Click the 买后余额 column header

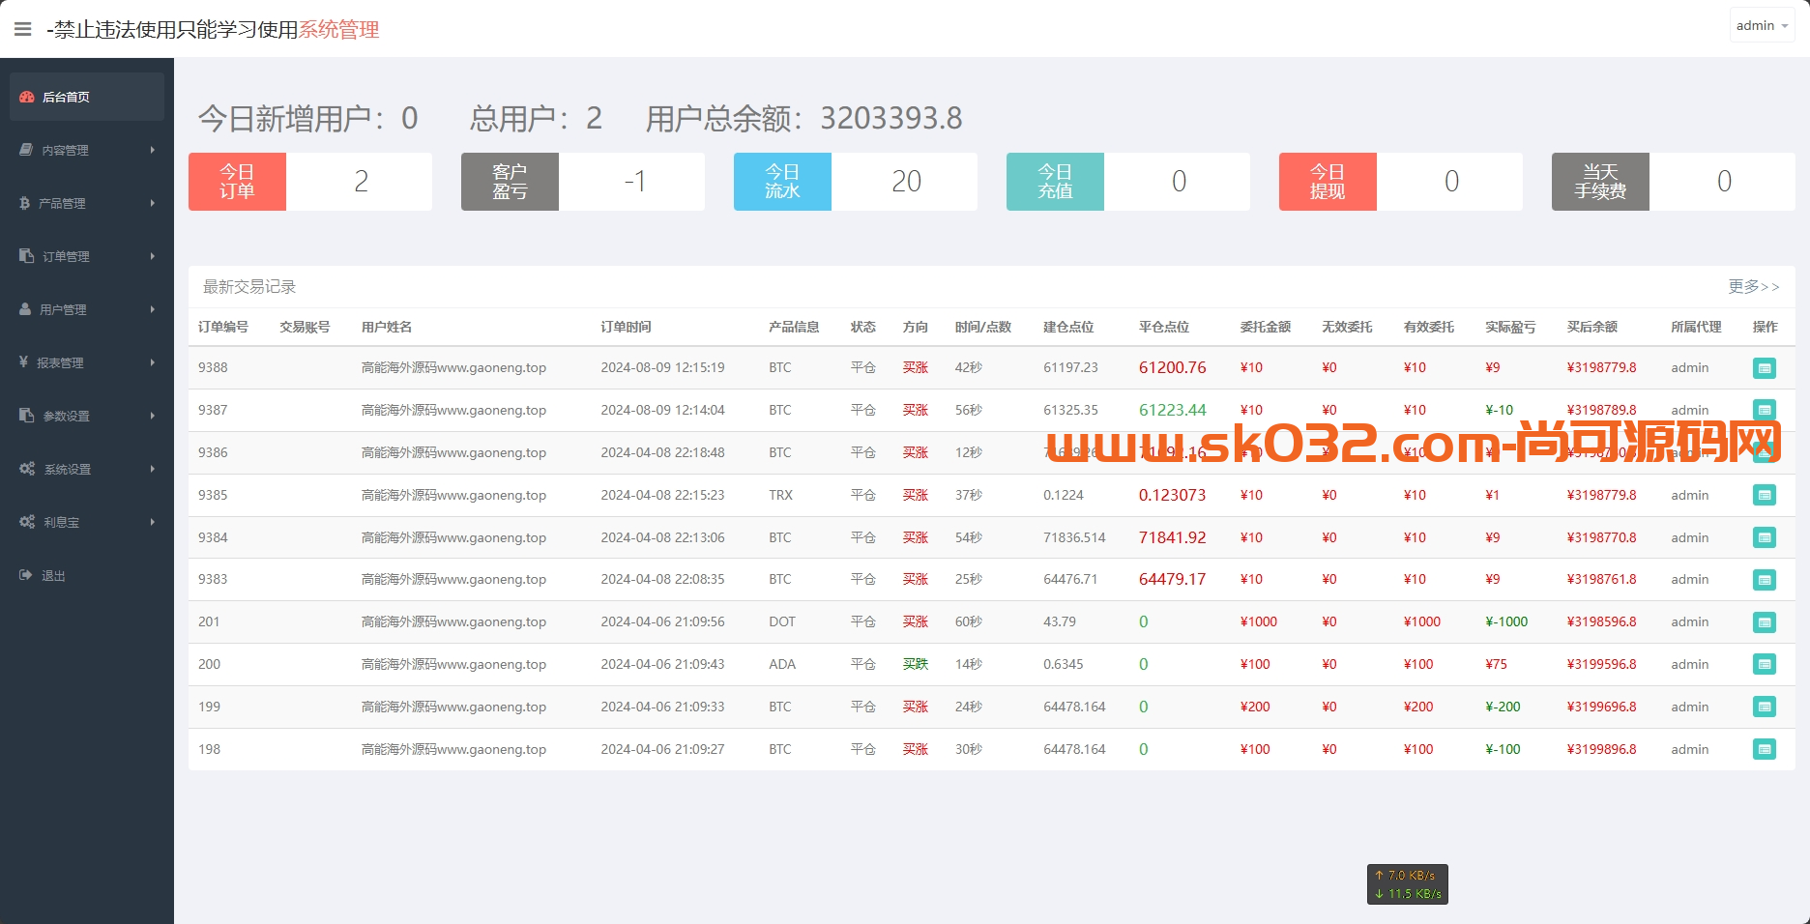1592,327
